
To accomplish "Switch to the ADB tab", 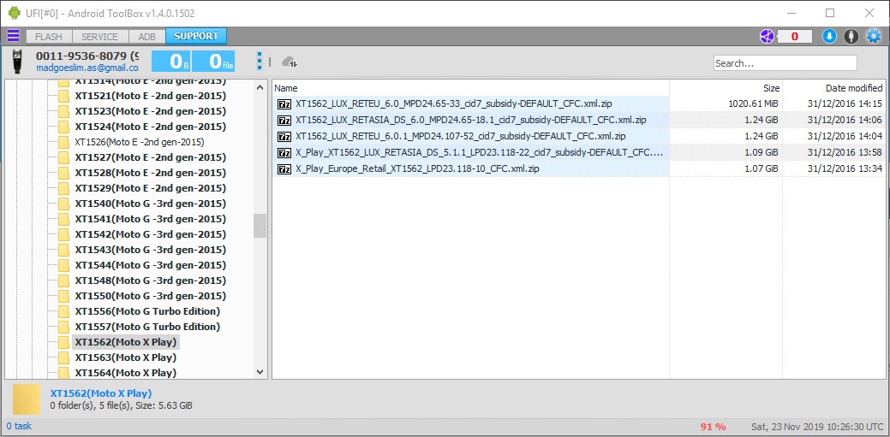I will [x=146, y=36].
